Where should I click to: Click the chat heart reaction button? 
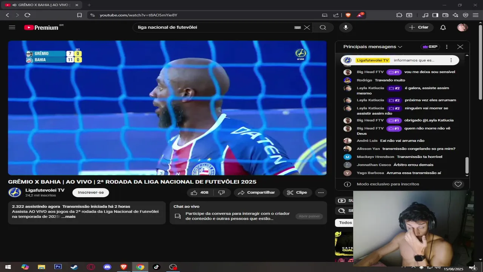click(x=458, y=184)
